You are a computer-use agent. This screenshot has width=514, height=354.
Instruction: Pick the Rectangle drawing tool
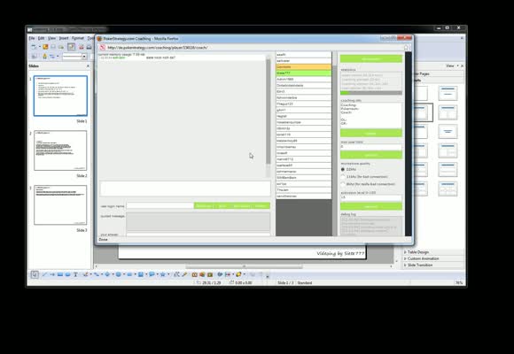(x=60, y=274)
